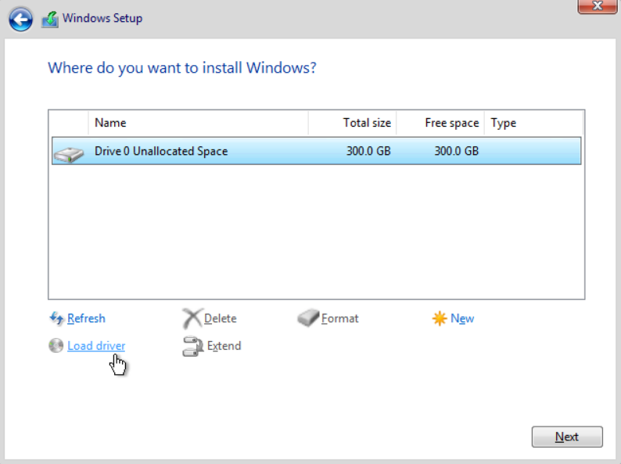621x464 pixels.
Task: Click the New starburst icon
Action: pyautogui.click(x=440, y=318)
